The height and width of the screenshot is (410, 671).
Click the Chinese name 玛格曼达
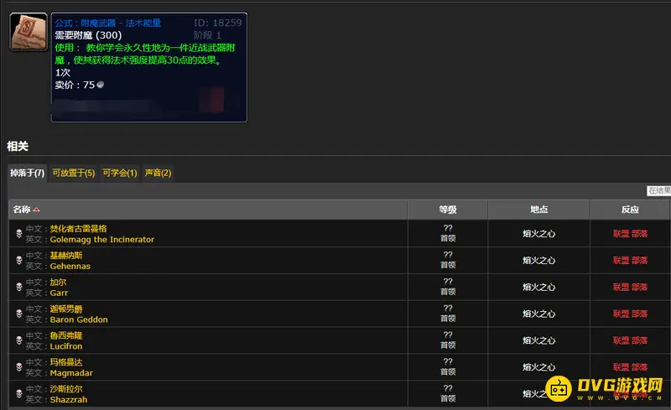point(66,362)
